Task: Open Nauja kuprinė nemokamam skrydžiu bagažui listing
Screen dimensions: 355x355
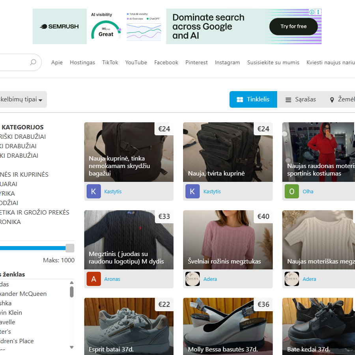Action: pos(129,152)
